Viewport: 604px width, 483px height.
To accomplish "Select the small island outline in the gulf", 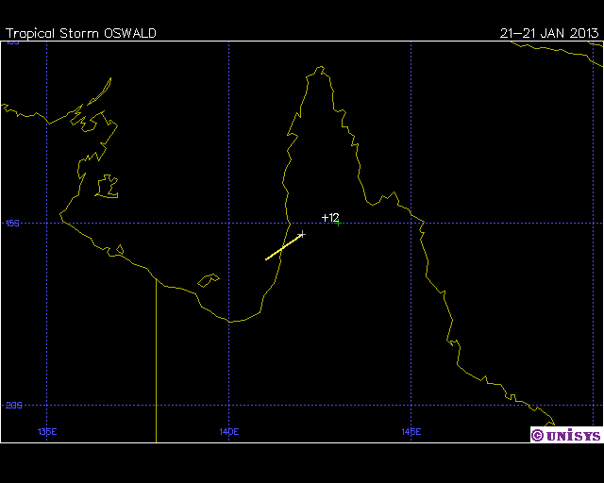I will coord(208,280).
